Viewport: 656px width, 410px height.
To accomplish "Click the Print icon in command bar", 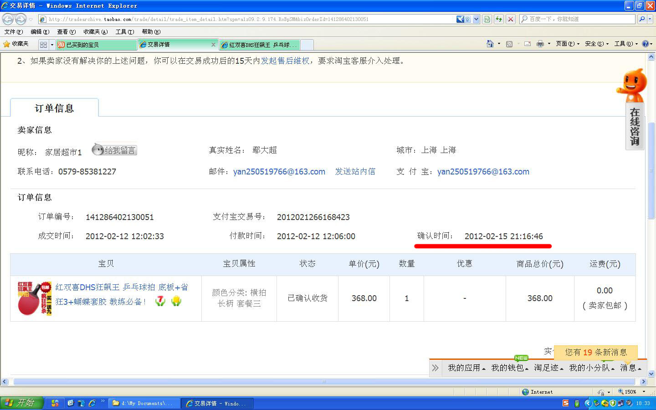I will [540, 44].
